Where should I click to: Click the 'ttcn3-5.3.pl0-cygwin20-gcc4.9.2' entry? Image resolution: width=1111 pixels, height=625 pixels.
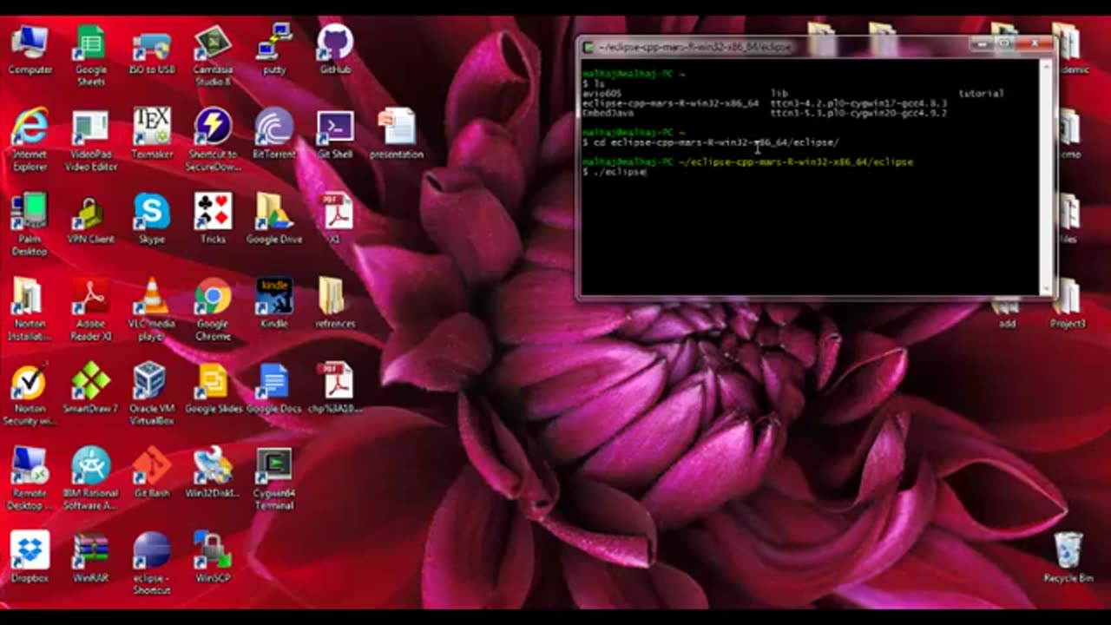pyautogui.click(x=858, y=113)
